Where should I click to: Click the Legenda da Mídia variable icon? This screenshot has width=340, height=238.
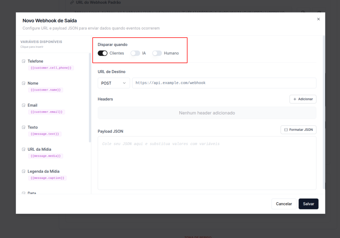(24, 172)
